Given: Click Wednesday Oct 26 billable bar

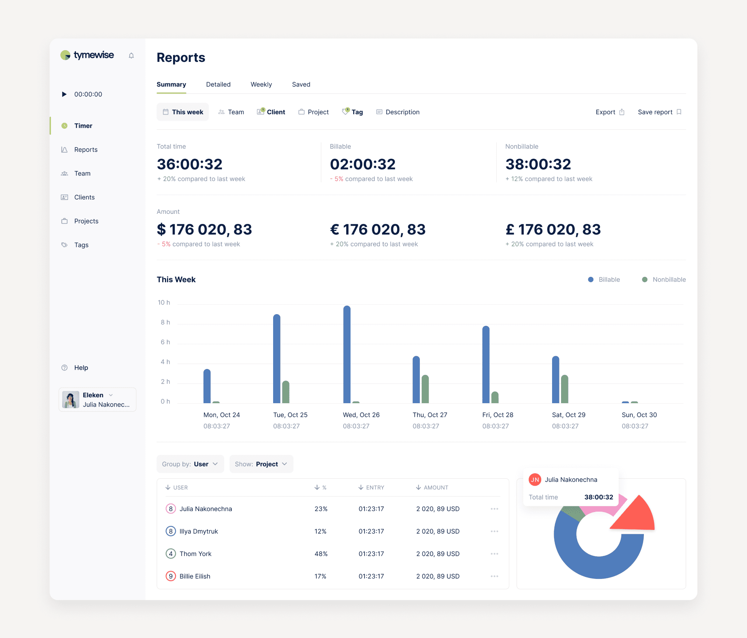Looking at the screenshot, I should pos(347,354).
